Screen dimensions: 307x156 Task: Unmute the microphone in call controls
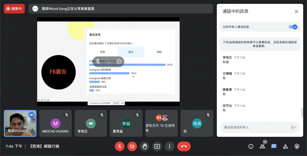point(120,146)
